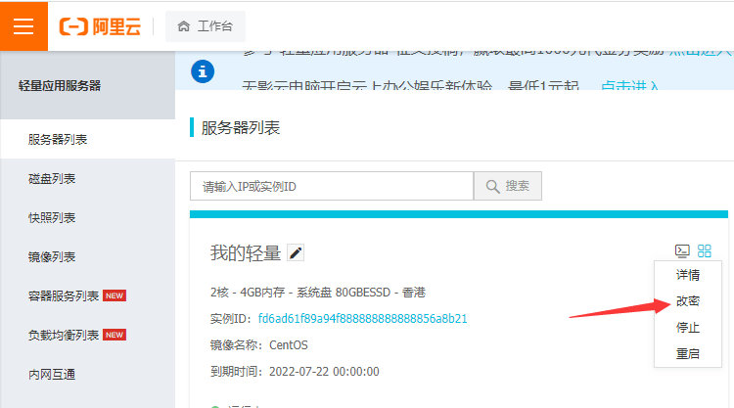Select 详情 from the dropdown menu
Image resolution: width=734 pixels, height=408 pixels.
point(688,275)
